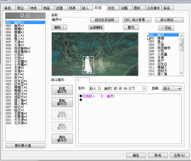191x161 pixels.
Task: Click the < 添加 button
Action: [166, 28]
